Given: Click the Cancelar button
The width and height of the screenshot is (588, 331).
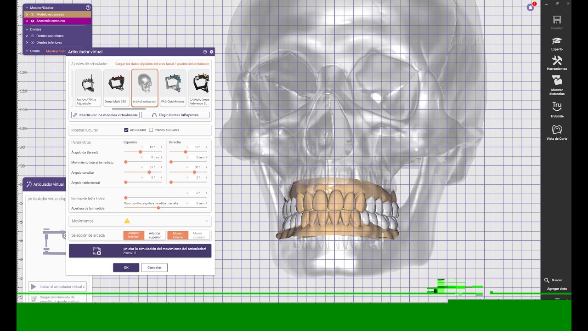Looking at the screenshot, I should coord(154,268).
